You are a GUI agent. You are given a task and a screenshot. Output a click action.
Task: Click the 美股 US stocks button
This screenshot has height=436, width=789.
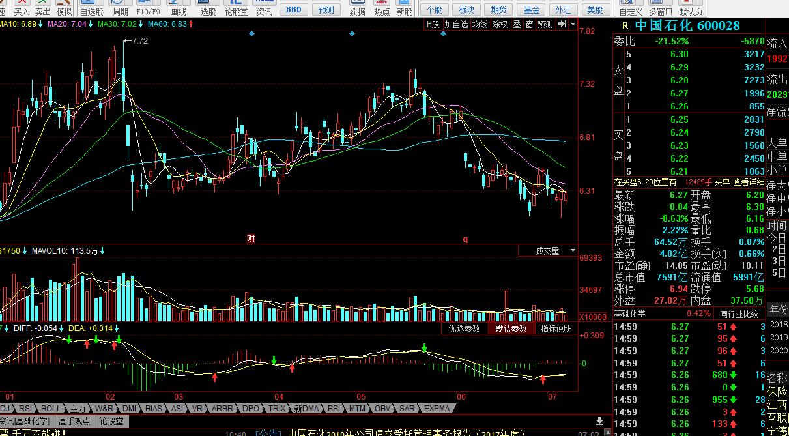coord(595,9)
